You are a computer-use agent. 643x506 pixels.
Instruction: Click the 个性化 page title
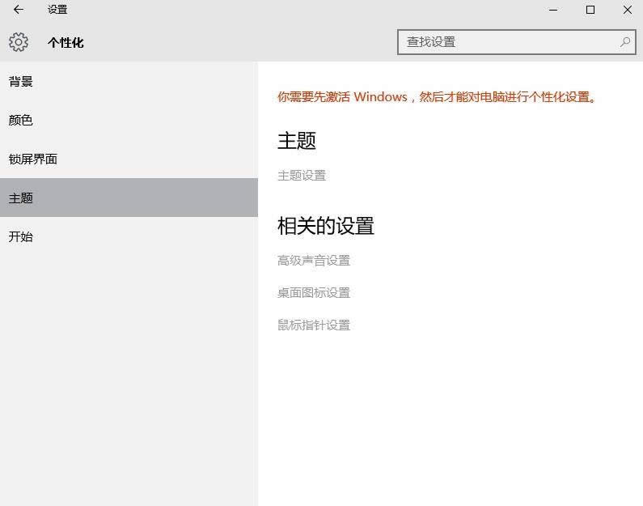[66, 43]
